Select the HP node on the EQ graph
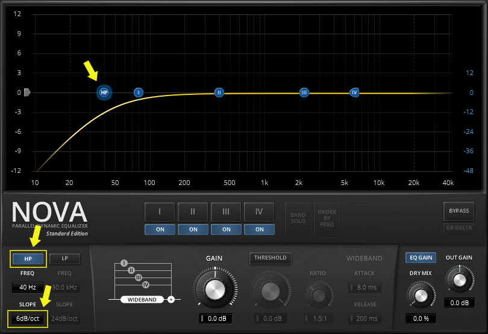The width and height of the screenshot is (488, 334). (104, 93)
